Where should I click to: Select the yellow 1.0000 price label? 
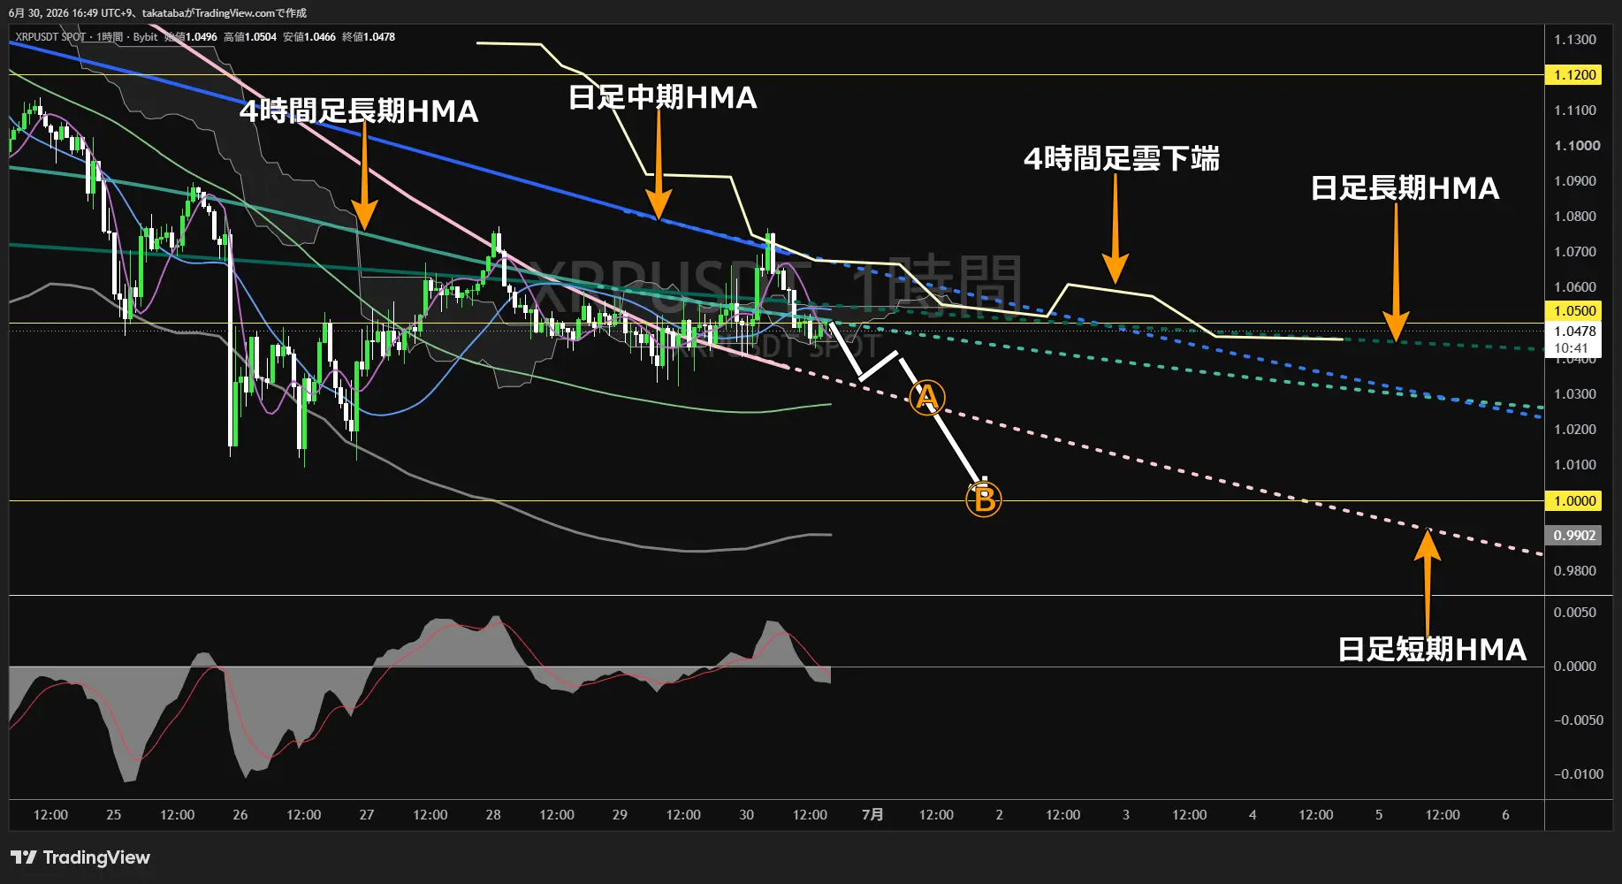pyautogui.click(x=1574, y=501)
